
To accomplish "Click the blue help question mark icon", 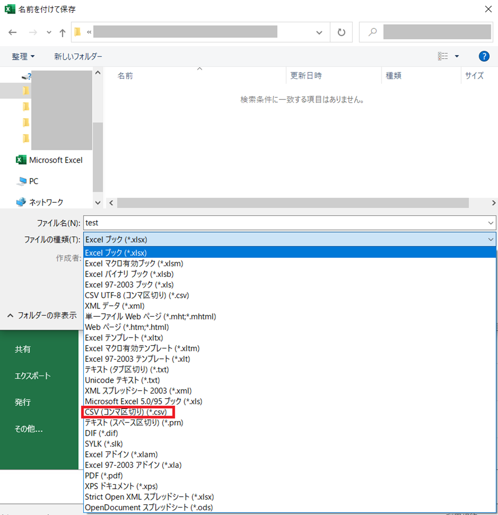I will click(x=484, y=56).
